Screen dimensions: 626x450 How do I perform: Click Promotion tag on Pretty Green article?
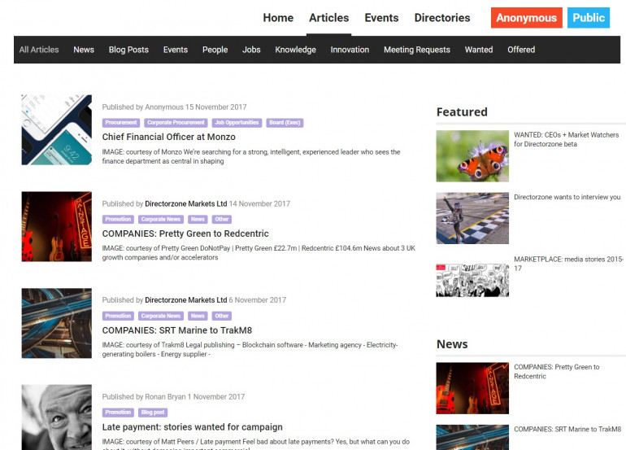(x=118, y=220)
